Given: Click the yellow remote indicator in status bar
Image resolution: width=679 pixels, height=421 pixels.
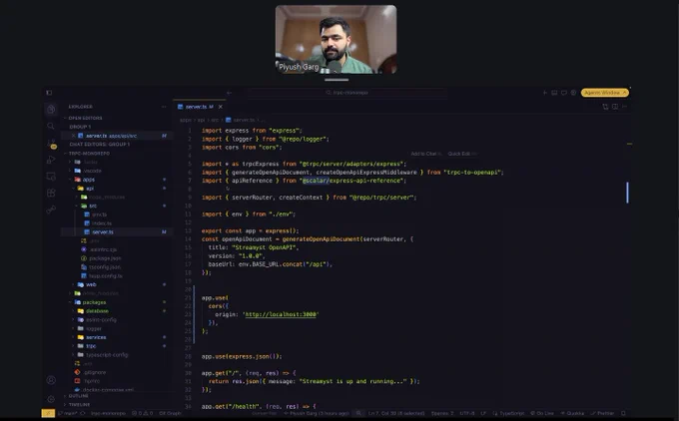Looking at the screenshot, I should pos(48,413).
